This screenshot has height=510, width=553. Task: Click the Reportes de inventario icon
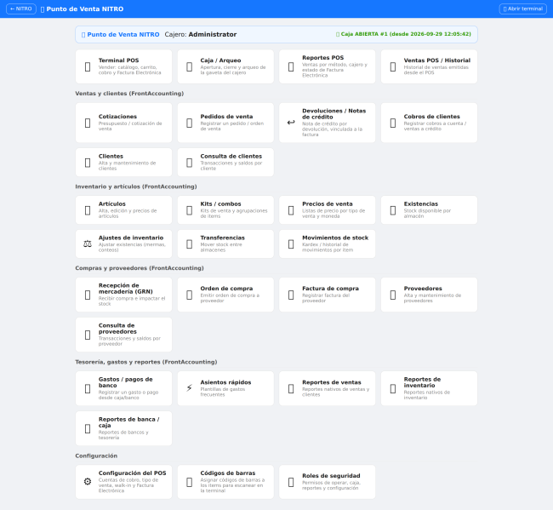point(393,388)
